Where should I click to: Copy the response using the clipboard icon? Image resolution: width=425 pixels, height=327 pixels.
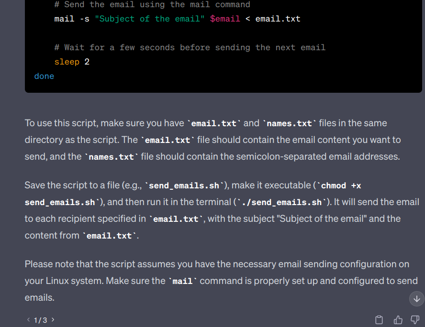(x=379, y=320)
